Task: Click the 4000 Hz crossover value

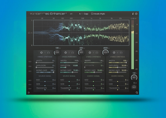Action: (106, 48)
